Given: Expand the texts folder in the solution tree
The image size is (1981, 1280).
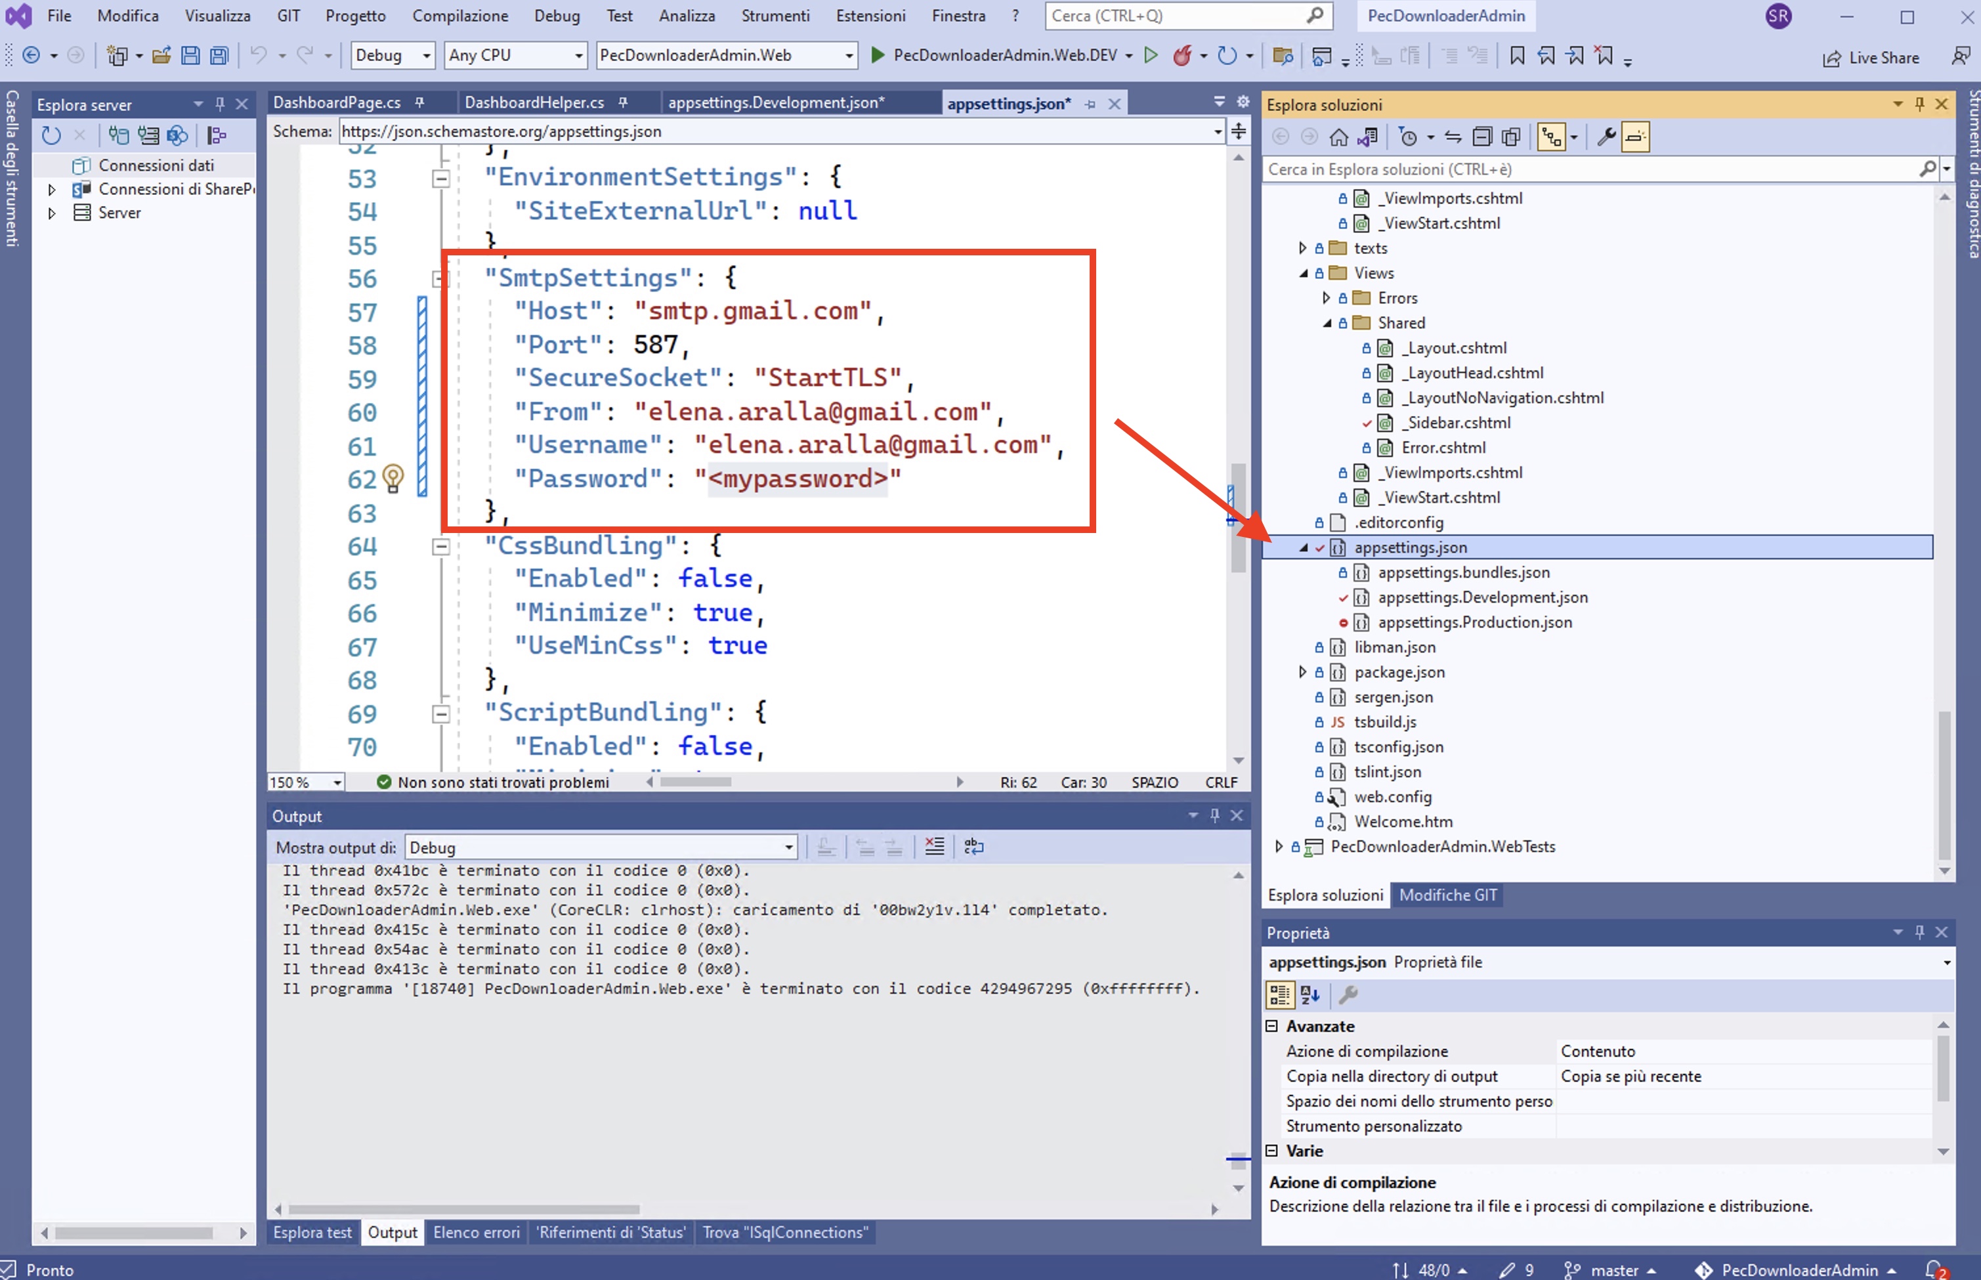Looking at the screenshot, I should (x=1302, y=249).
